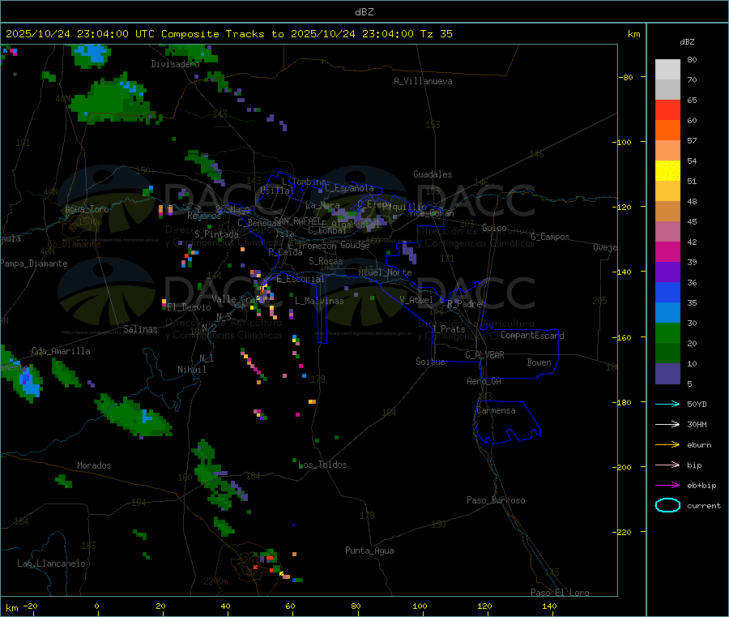Click the Los_Toldos map label
729x617 pixels.
click(x=322, y=465)
